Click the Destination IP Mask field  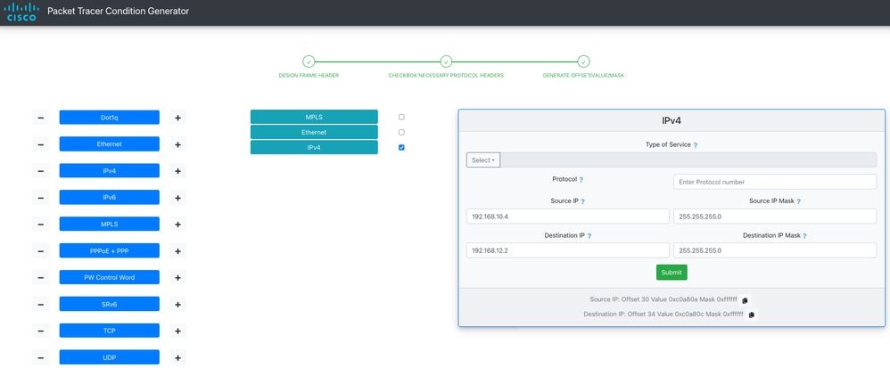point(775,250)
